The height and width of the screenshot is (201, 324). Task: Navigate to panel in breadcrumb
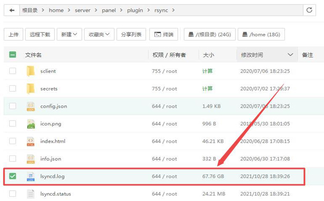pos(109,10)
